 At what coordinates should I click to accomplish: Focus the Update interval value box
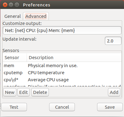113,41
